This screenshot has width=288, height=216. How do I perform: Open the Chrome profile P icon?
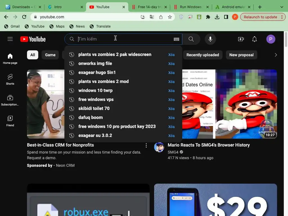click(235, 17)
